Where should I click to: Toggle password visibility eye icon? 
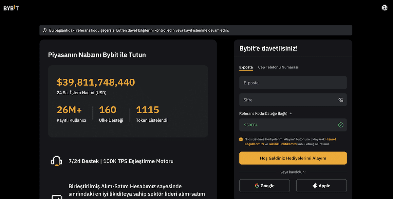click(341, 100)
